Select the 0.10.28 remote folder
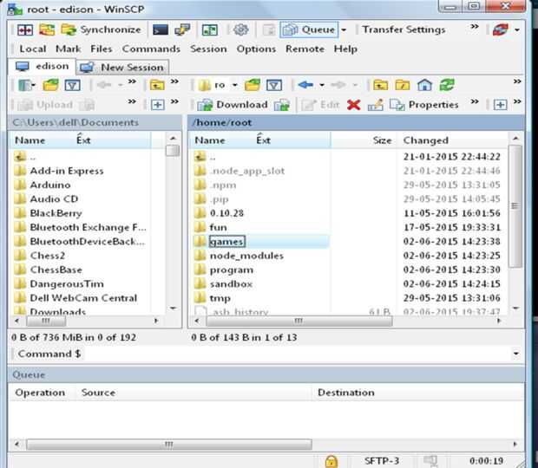538x468 pixels. click(226, 213)
